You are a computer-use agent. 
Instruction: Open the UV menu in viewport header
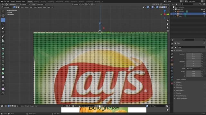tap(52, 7)
